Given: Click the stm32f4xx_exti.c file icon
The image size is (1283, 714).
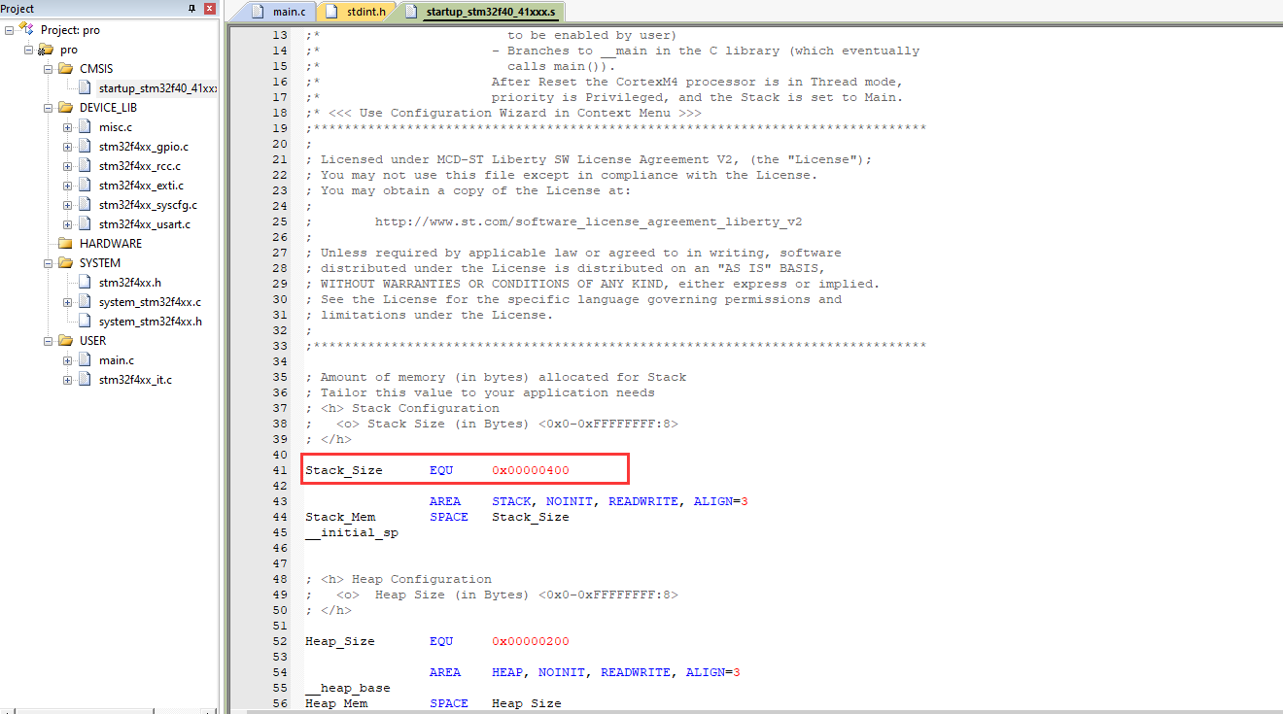Looking at the screenshot, I should [x=85, y=186].
